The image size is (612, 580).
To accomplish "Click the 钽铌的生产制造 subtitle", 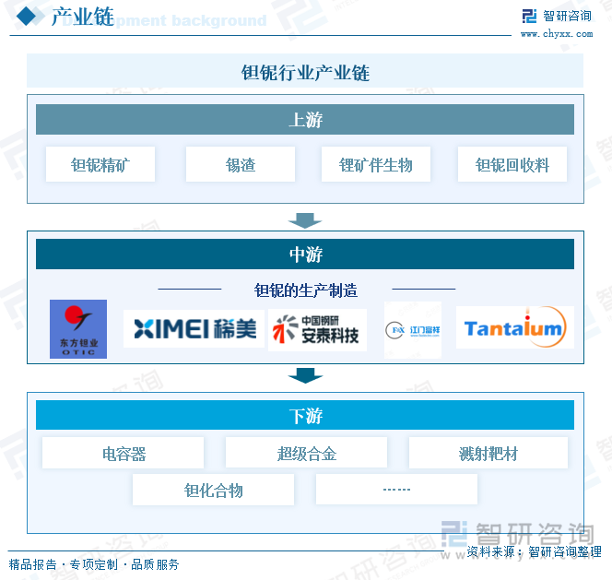I will 306,290.
